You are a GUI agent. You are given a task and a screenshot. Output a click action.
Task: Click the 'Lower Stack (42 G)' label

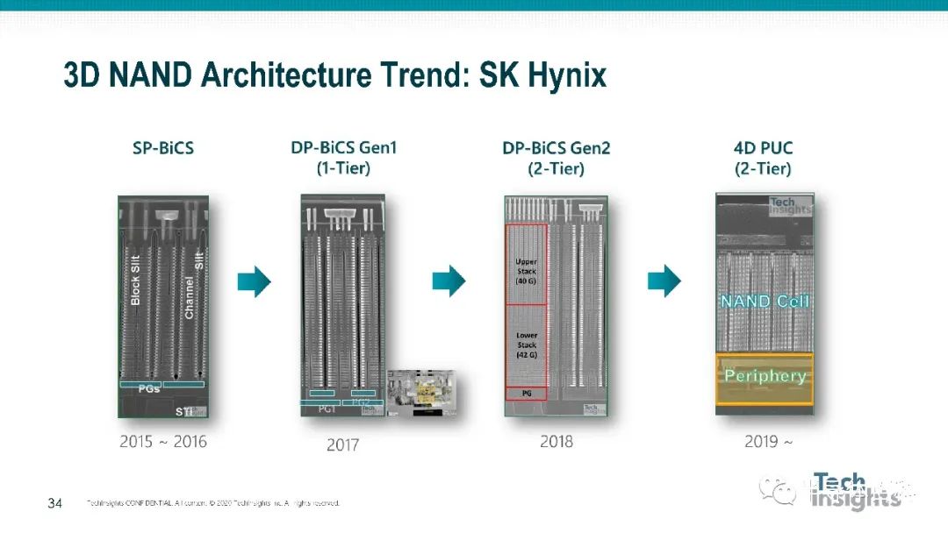point(527,345)
